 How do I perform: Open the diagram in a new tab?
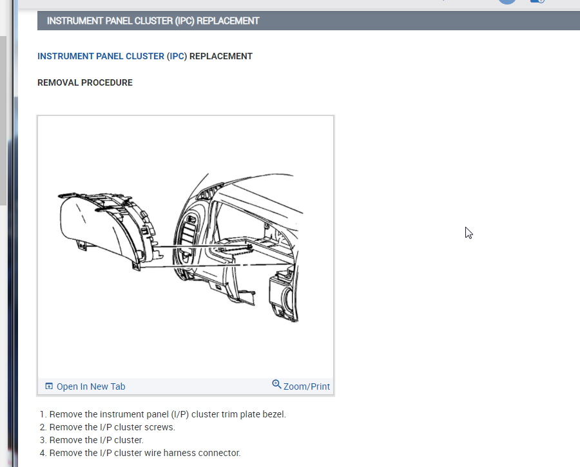[91, 386]
